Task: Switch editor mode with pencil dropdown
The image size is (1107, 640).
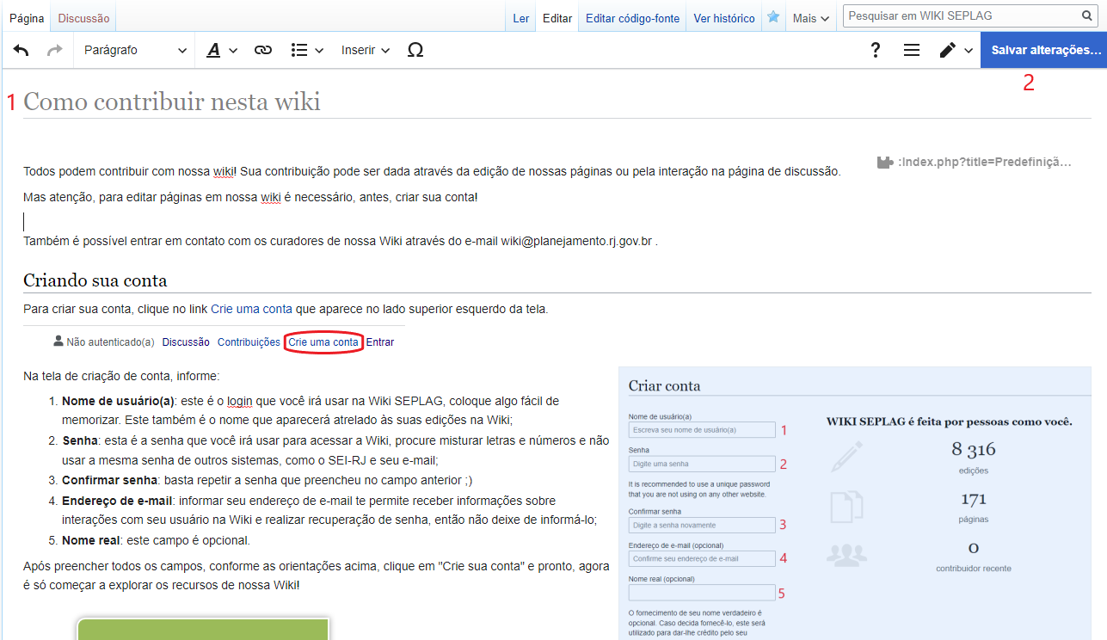Action: pos(956,51)
